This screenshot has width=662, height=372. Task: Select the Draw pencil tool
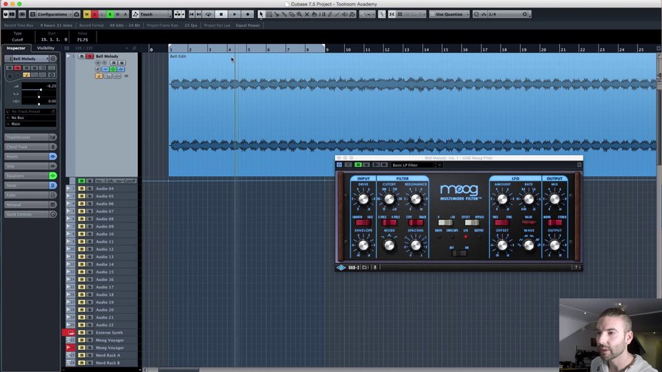tap(330, 14)
